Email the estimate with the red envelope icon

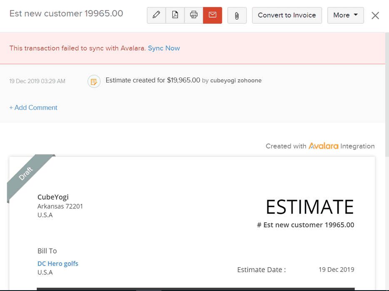[x=212, y=15]
